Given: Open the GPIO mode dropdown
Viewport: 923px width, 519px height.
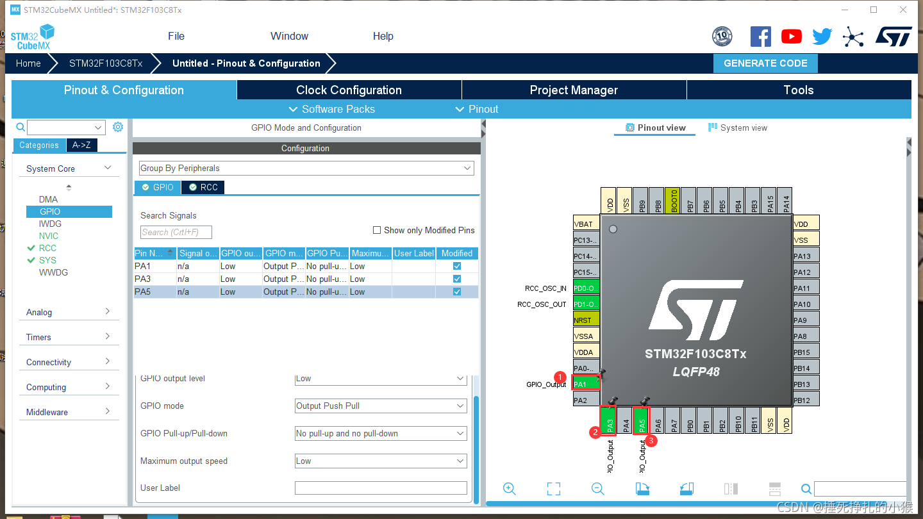Looking at the screenshot, I should coord(381,406).
